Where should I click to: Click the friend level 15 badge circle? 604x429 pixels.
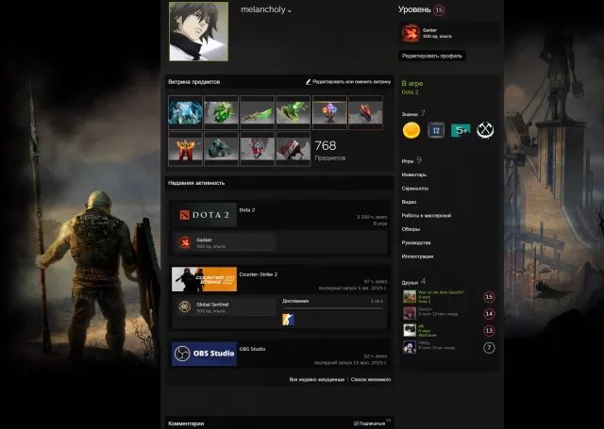tap(489, 297)
